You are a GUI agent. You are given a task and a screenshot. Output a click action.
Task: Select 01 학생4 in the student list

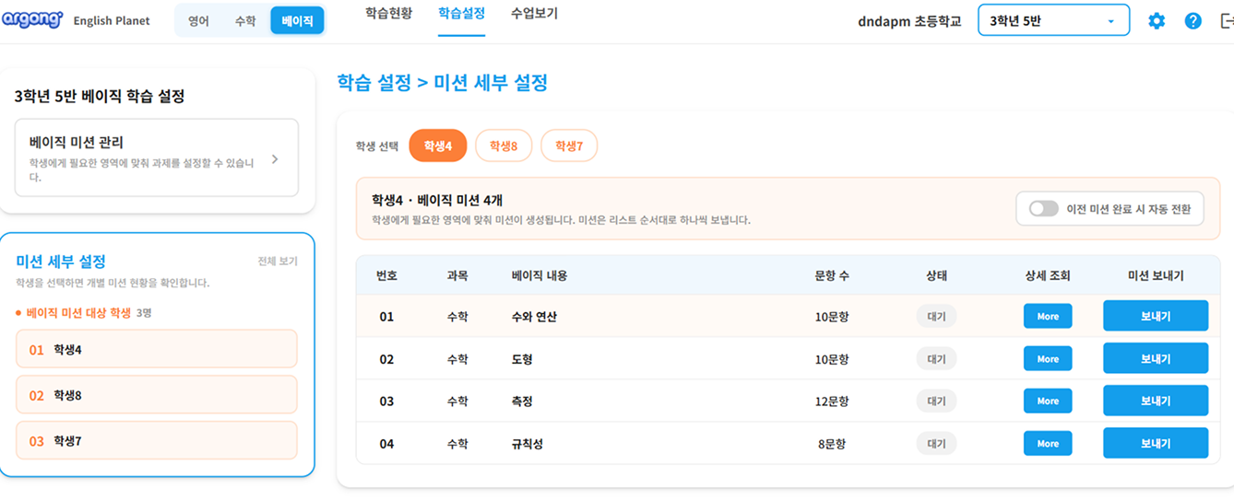coord(157,349)
